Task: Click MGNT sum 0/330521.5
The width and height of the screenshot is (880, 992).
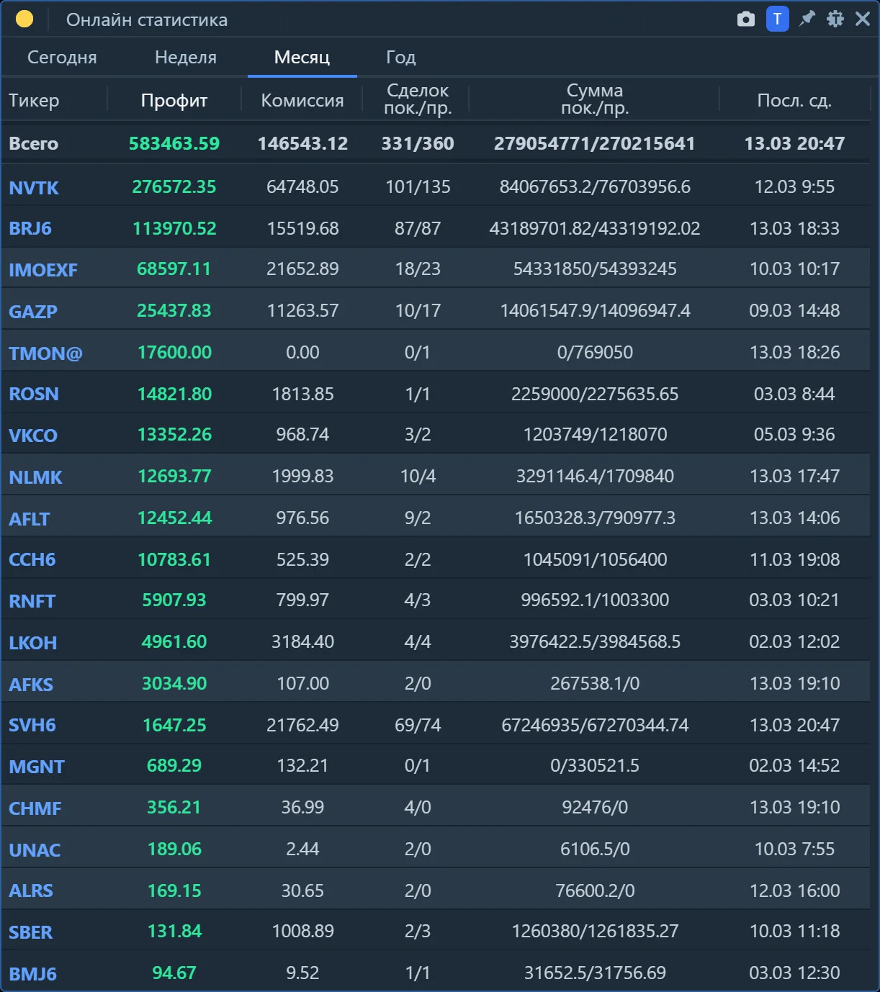Action: [x=595, y=765]
